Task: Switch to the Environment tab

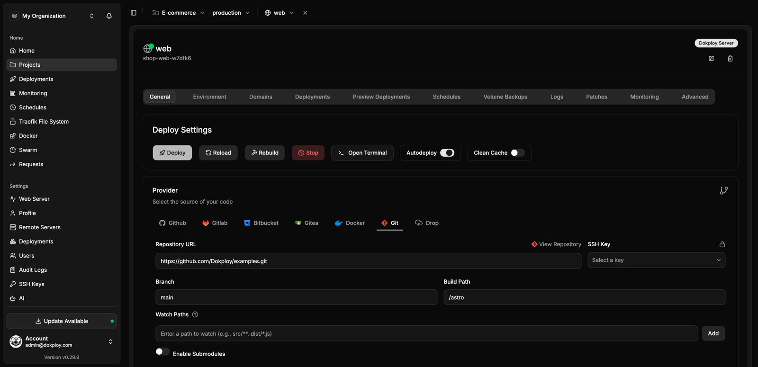Action: click(209, 97)
